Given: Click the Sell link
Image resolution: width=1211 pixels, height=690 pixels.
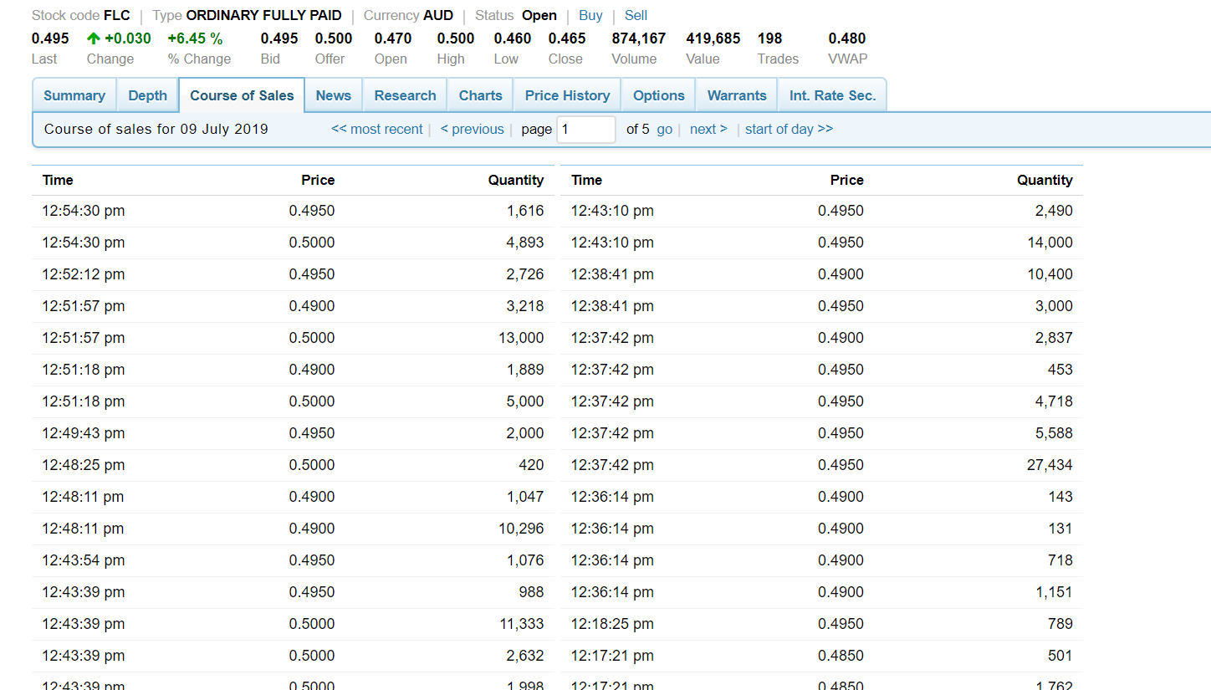Looking at the screenshot, I should [x=636, y=16].
